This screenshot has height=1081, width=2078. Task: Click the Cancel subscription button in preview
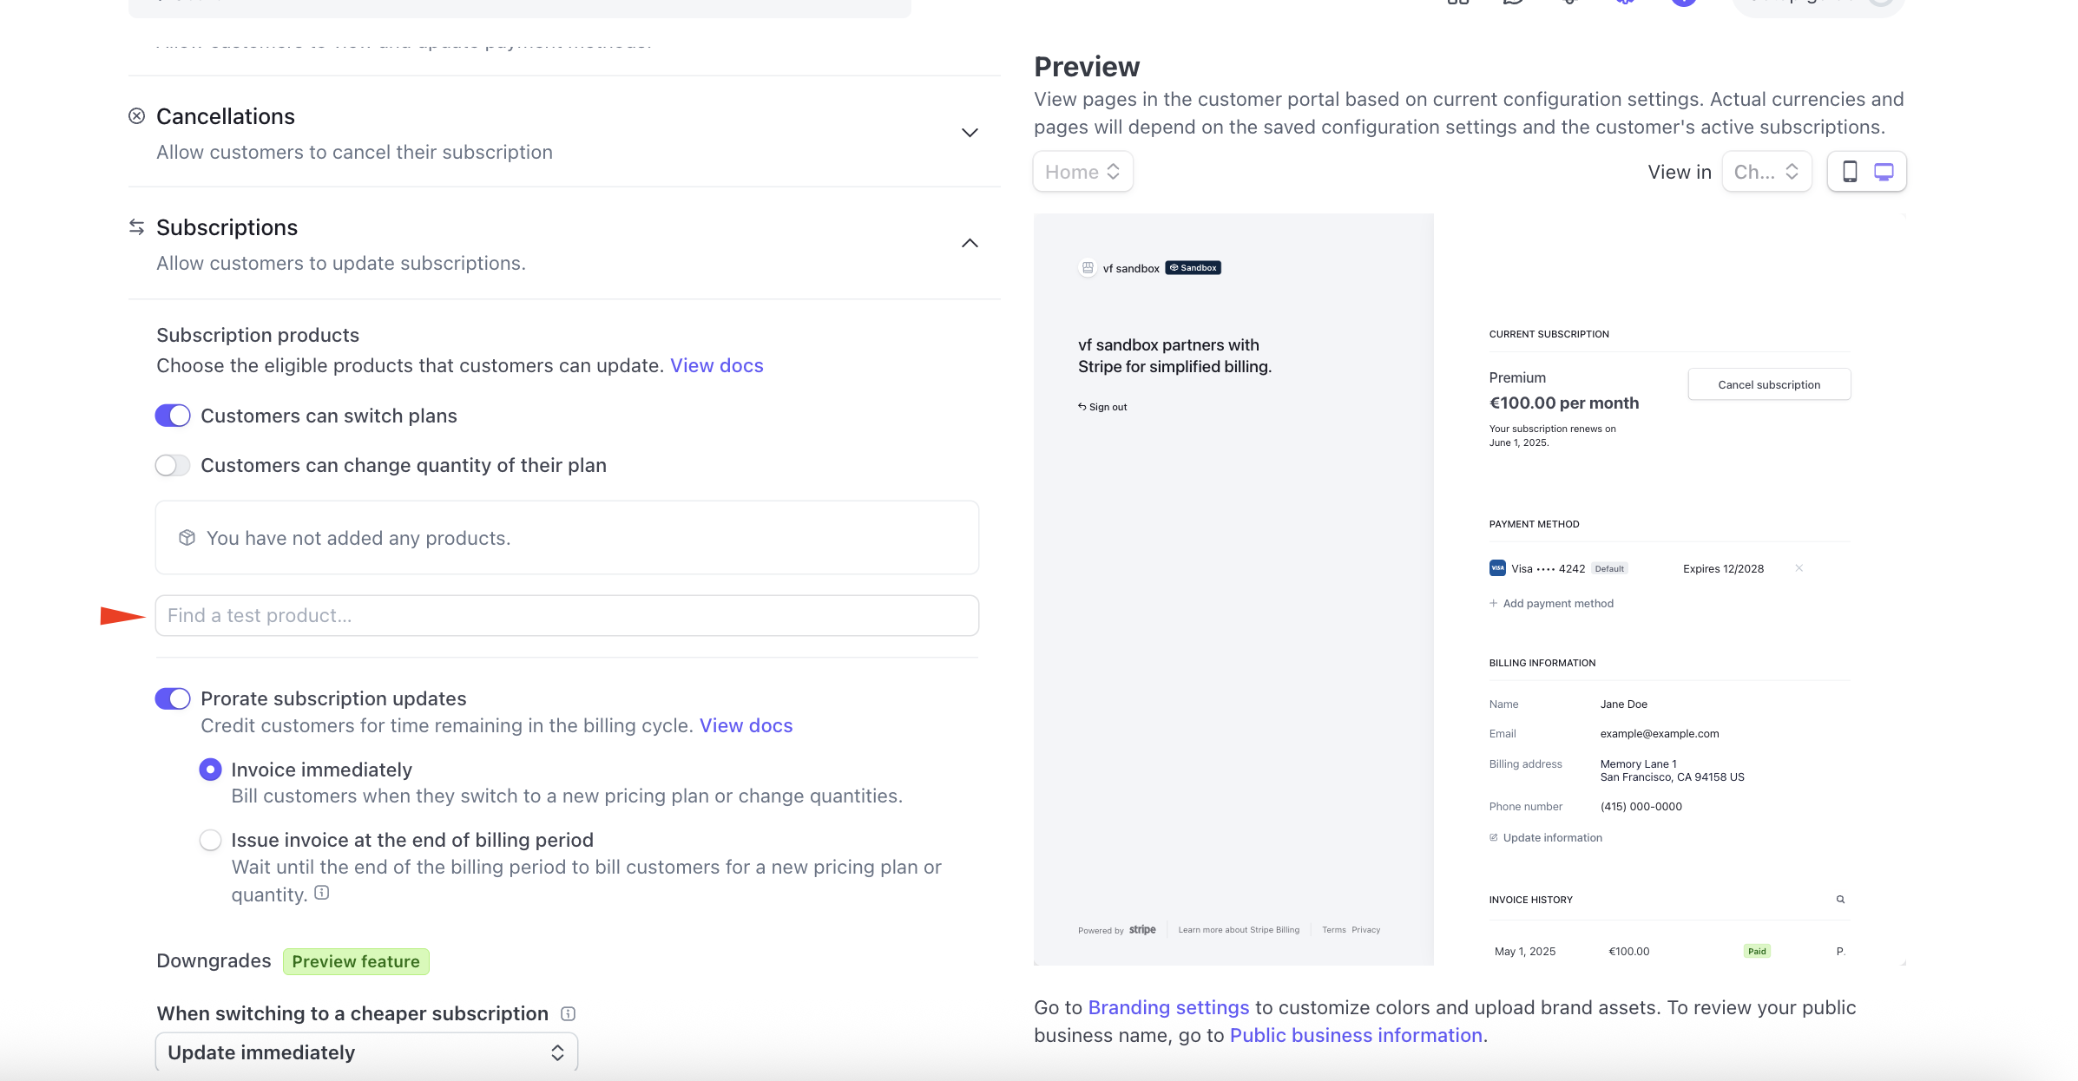point(1769,384)
